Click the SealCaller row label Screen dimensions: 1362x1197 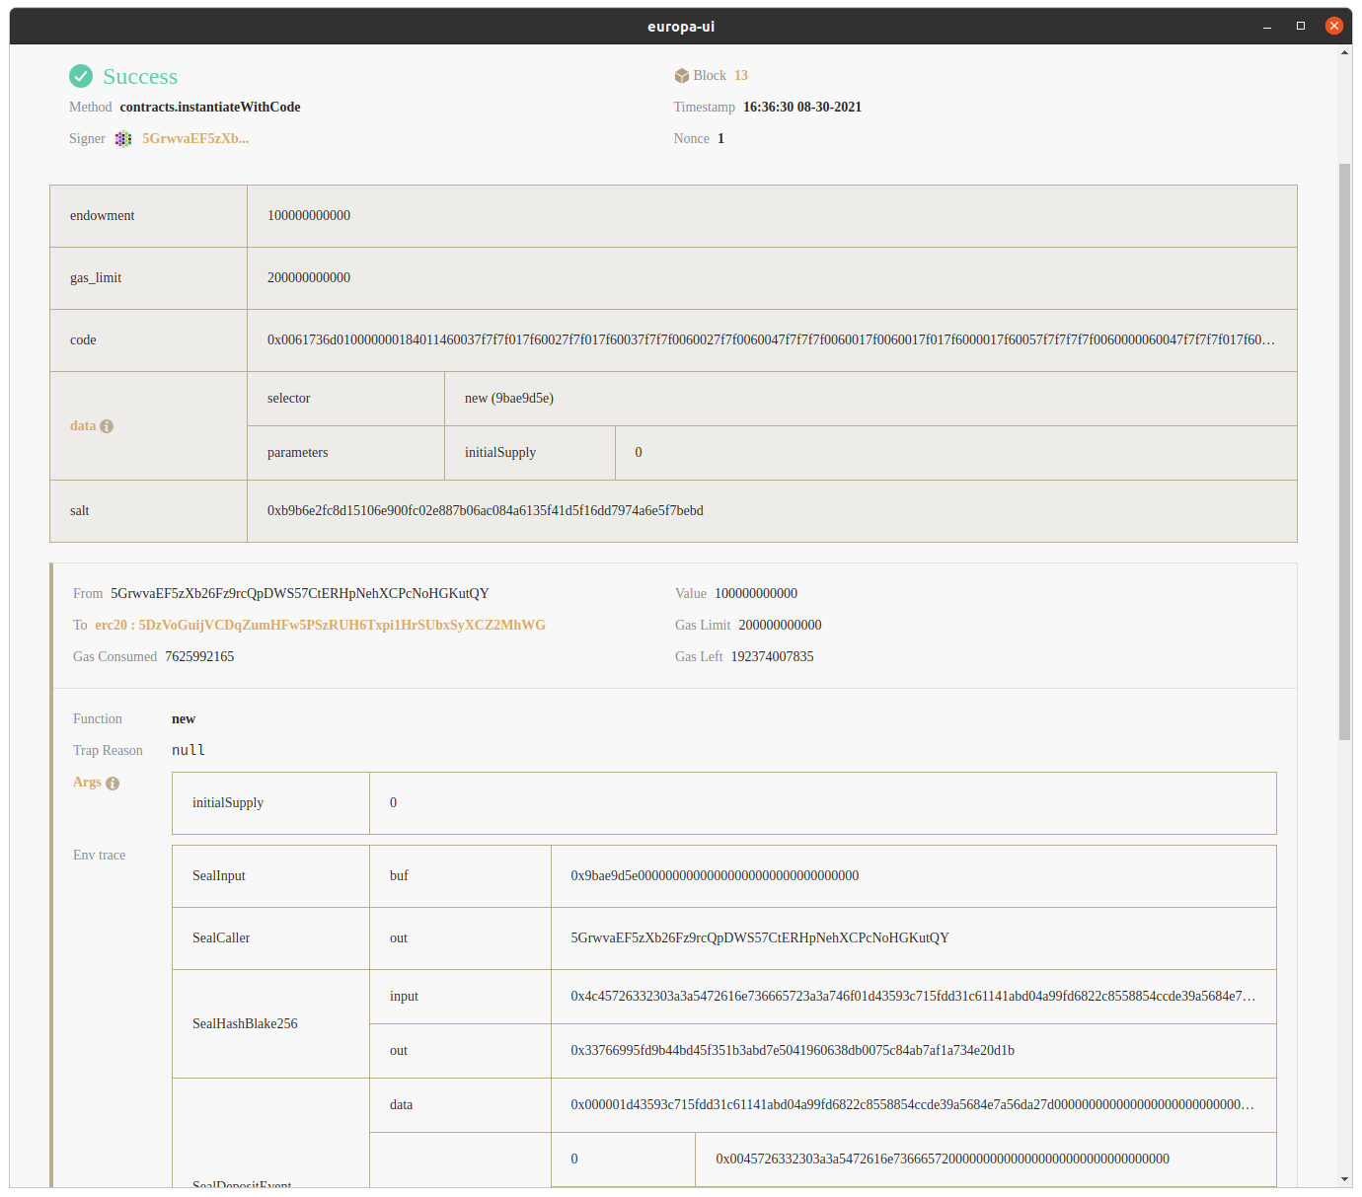[x=221, y=938]
